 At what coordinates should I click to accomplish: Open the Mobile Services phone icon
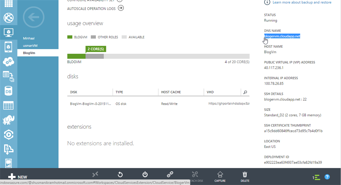8,47
